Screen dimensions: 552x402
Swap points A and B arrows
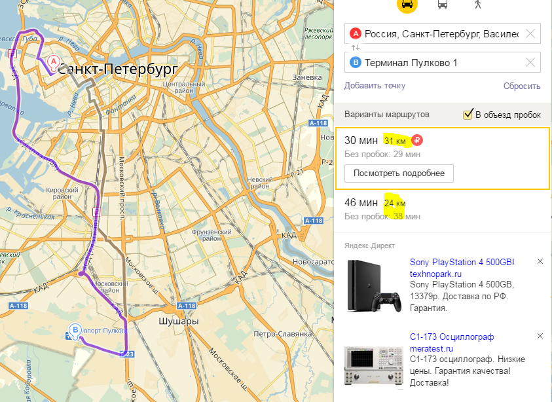(355, 48)
